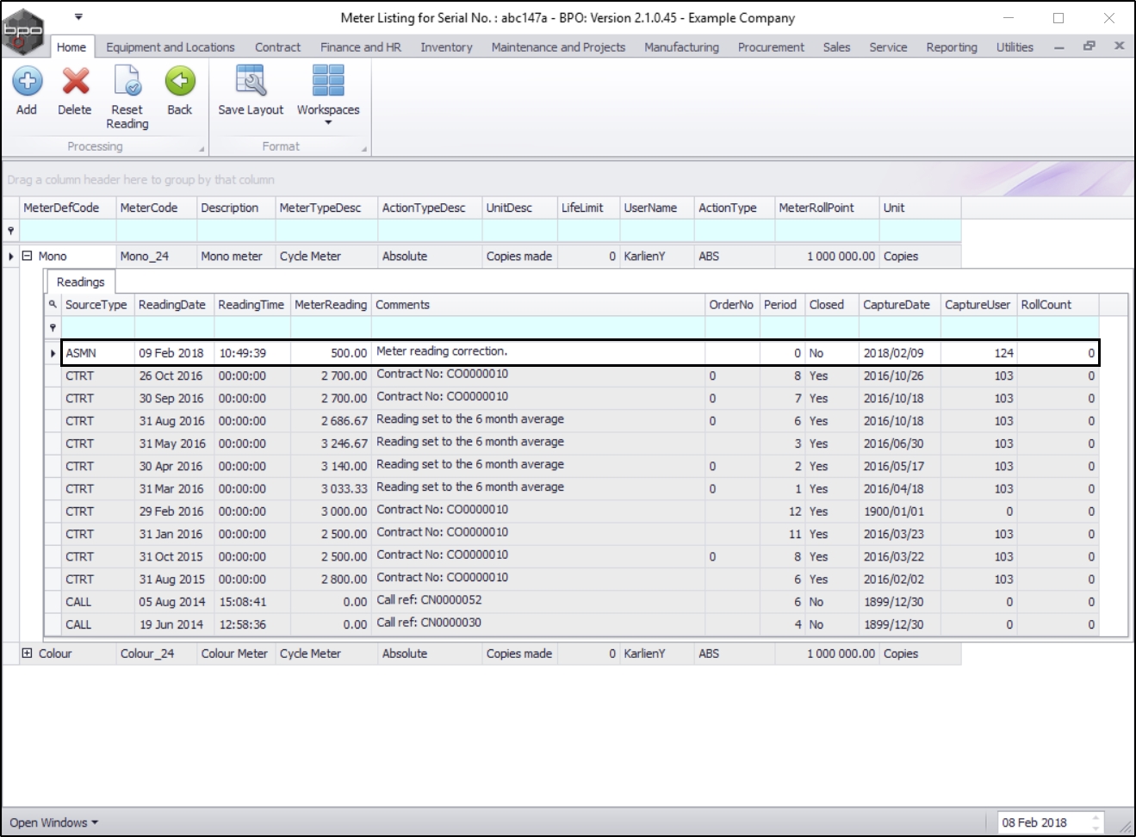1136x837 pixels.
Task: Open the Workspaces grid icon
Action: point(328,82)
